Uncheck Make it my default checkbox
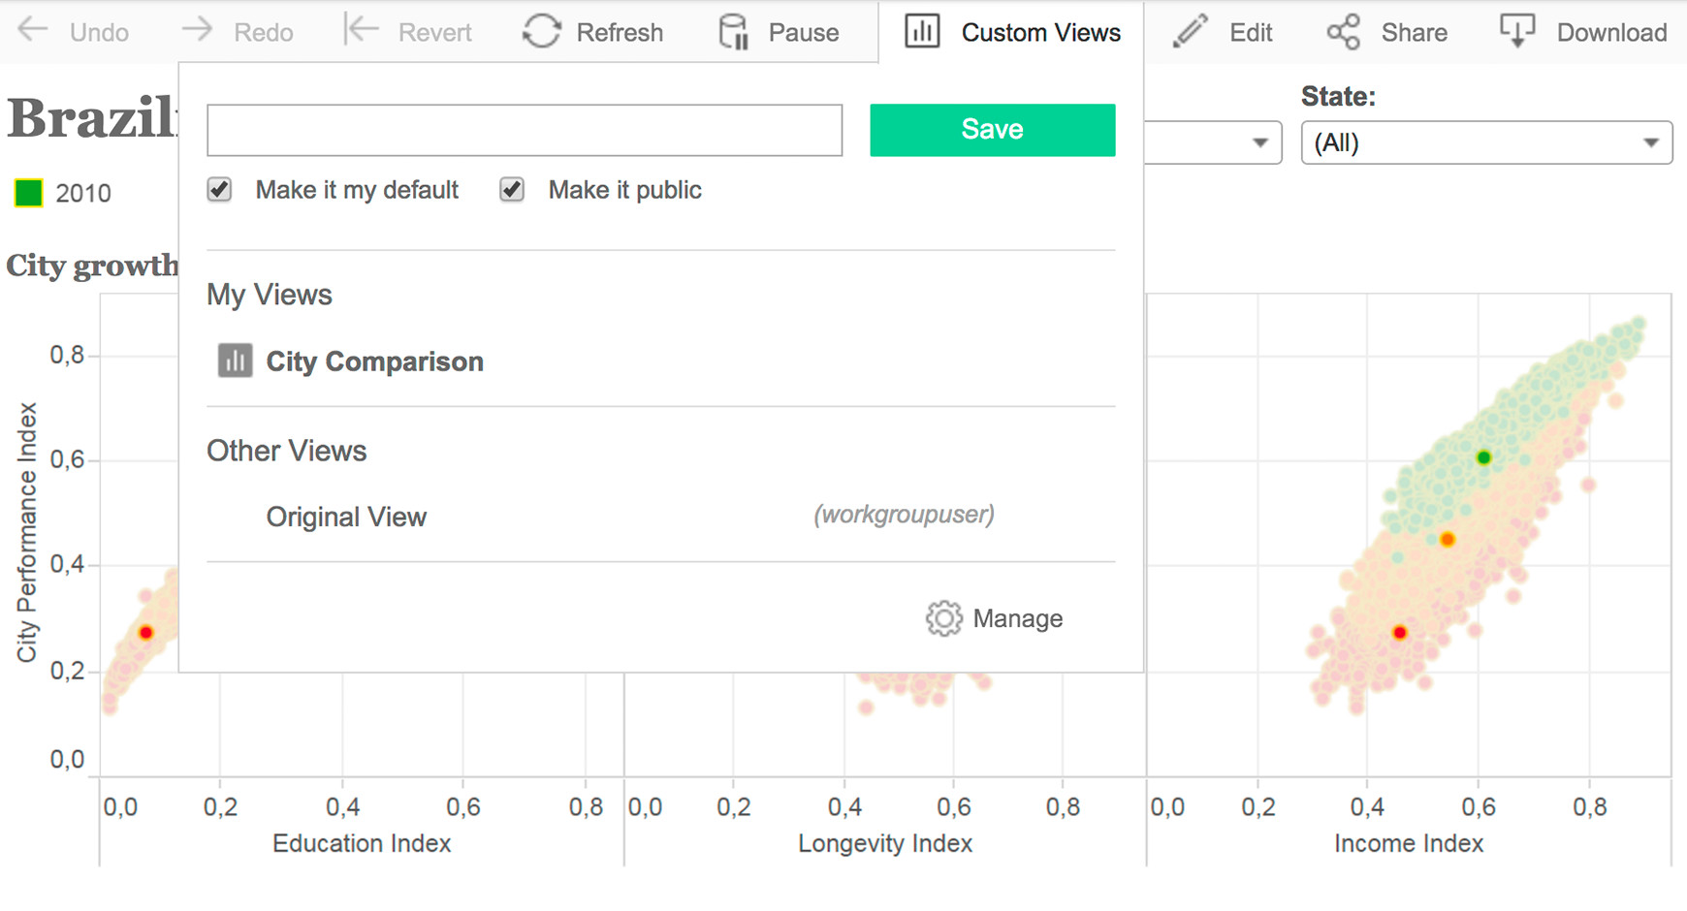 [220, 190]
